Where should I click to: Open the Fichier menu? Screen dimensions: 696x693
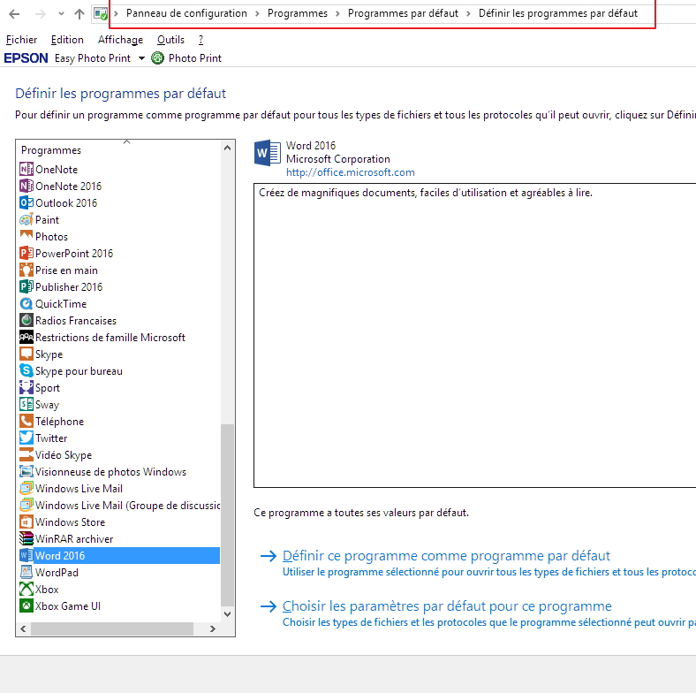pyautogui.click(x=21, y=40)
